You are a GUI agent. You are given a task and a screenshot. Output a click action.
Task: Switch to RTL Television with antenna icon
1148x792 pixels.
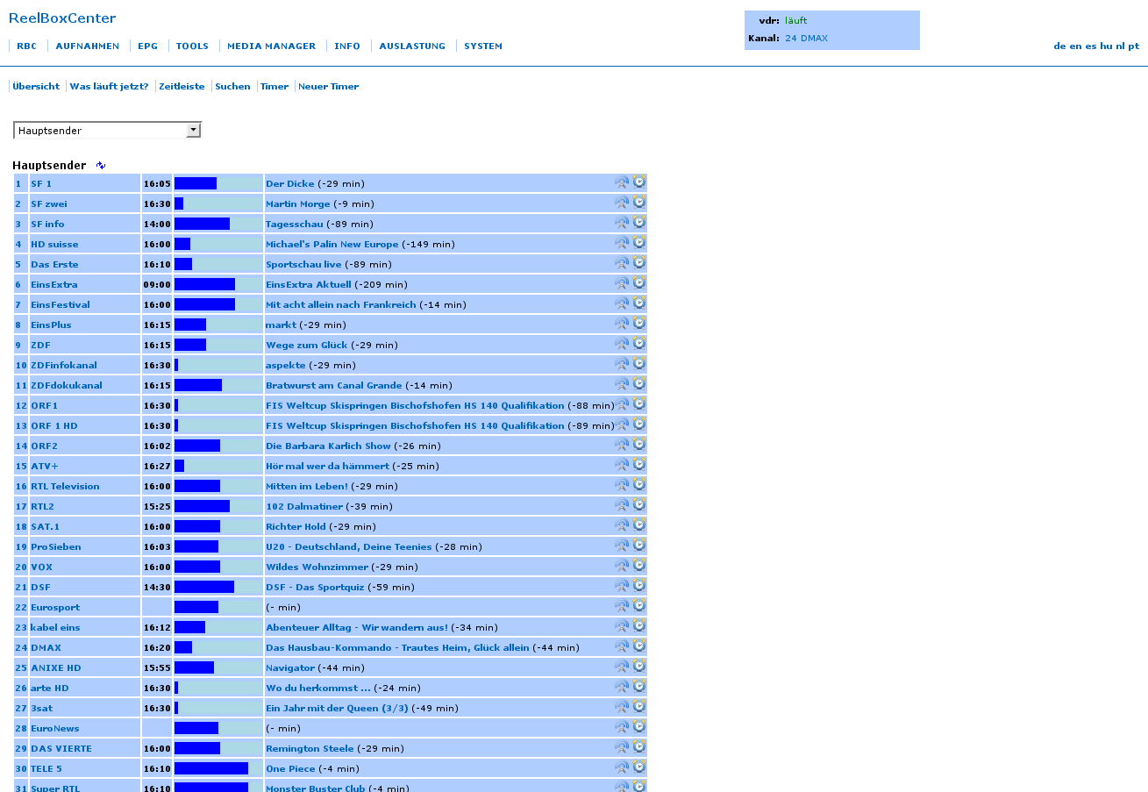click(622, 485)
